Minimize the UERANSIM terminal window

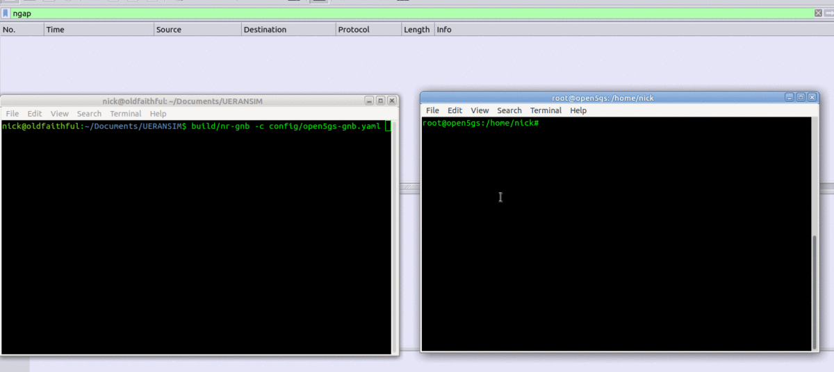pos(370,101)
